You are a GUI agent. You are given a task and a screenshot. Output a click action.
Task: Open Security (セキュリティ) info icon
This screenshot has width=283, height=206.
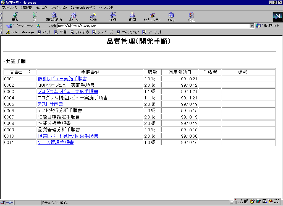[152, 17]
